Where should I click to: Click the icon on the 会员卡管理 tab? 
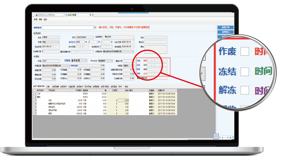tap(66, 15)
